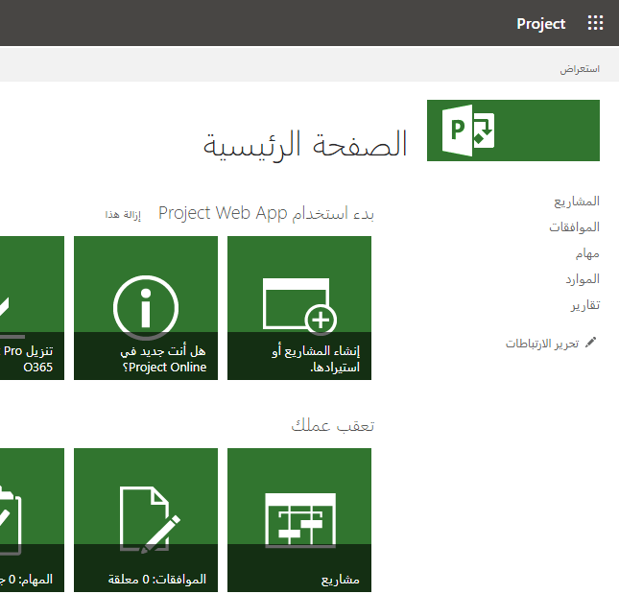This screenshot has width=619, height=594.
Task: Click the مشاريع tile label
Action: pyautogui.click(x=341, y=579)
